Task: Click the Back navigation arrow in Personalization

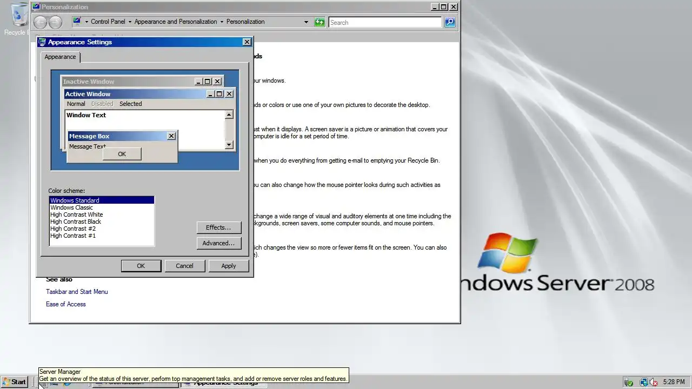Action: click(41, 22)
